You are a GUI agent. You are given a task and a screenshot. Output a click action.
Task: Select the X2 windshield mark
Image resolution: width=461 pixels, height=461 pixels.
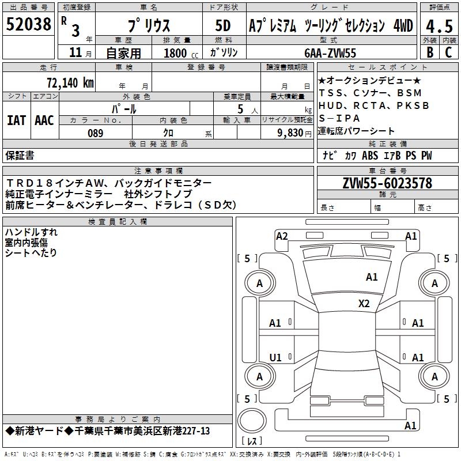coord(364,303)
